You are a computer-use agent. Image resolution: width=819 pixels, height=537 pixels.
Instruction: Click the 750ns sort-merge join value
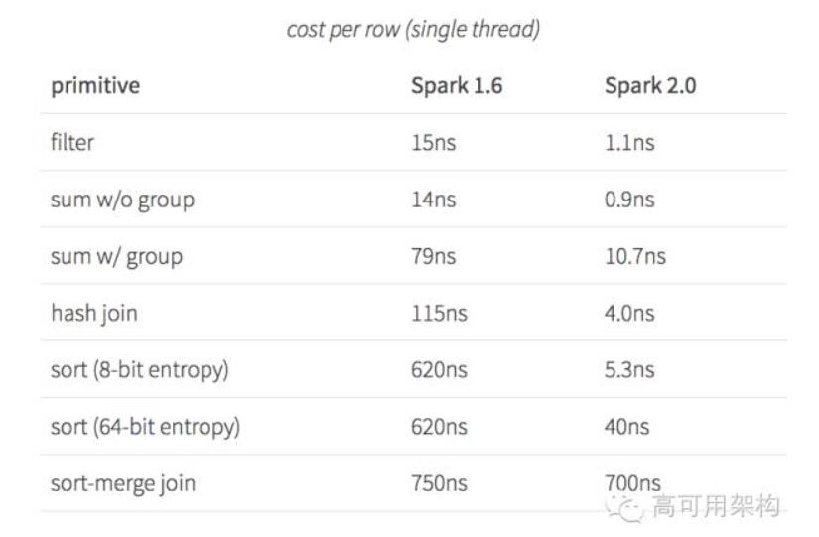pos(439,483)
